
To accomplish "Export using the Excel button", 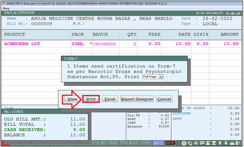I will [x=110, y=99].
